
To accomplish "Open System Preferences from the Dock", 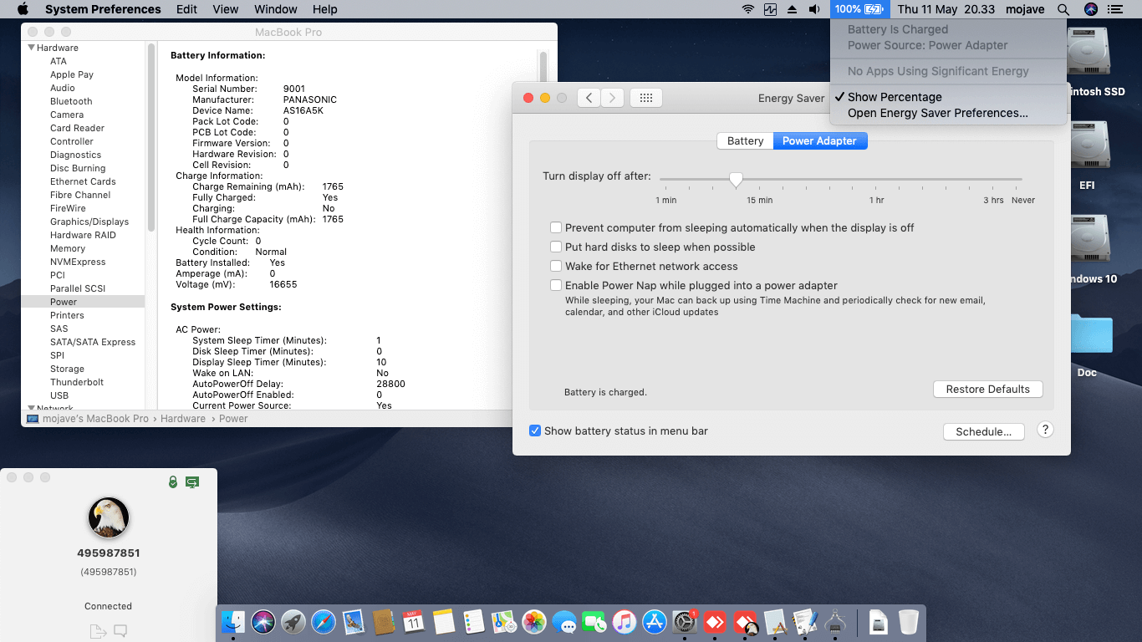I will (685, 622).
